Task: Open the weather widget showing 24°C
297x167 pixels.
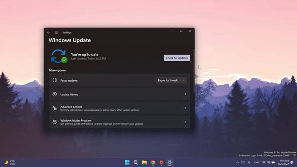Action: click(x=10, y=162)
